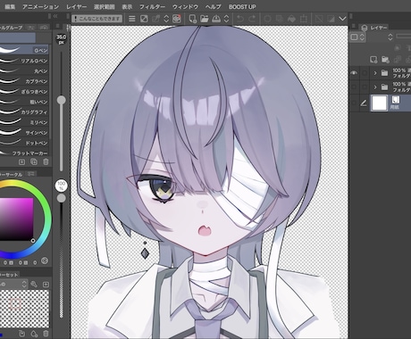This screenshot has width=411, height=339.
Task: Select the Gペン brush
Action: click(x=24, y=50)
